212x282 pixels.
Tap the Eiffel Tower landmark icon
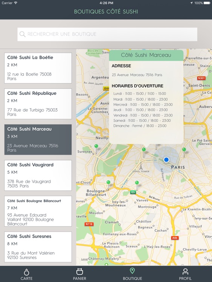pos(141,166)
